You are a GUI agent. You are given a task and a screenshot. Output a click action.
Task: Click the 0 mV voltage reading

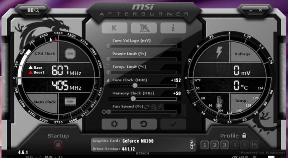pos(242,71)
